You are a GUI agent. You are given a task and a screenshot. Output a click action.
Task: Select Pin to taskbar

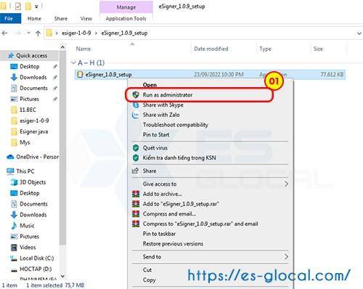pos(159,234)
